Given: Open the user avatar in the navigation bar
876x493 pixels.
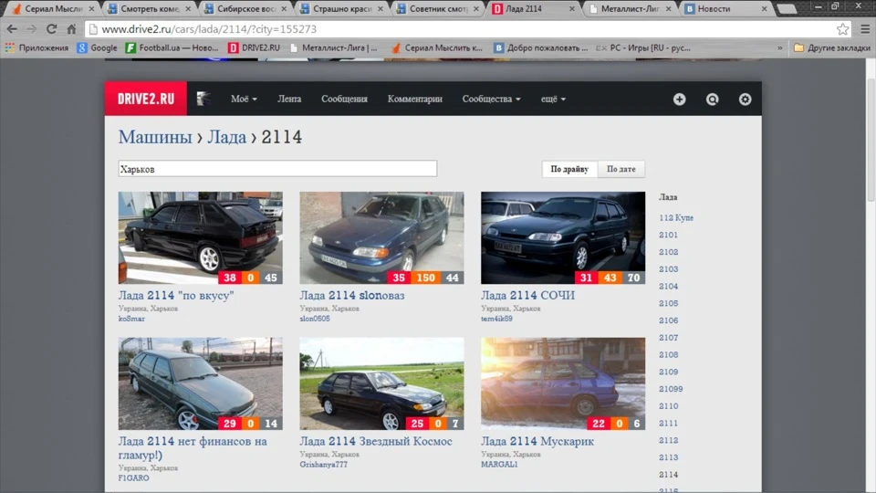Looking at the screenshot, I should (x=203, y=99).
